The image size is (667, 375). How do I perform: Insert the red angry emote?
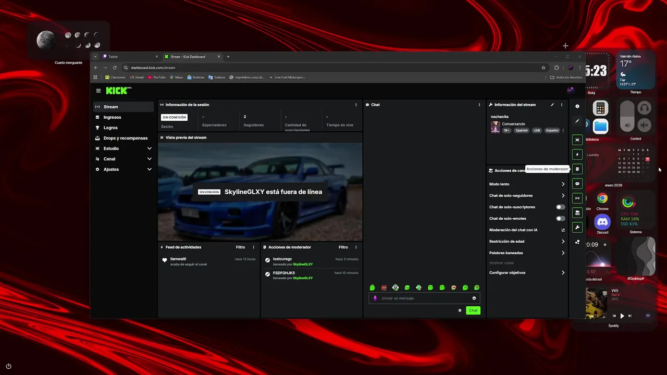(384, 287)
